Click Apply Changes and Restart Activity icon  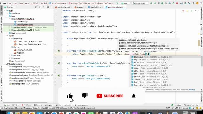coord(155,3)
